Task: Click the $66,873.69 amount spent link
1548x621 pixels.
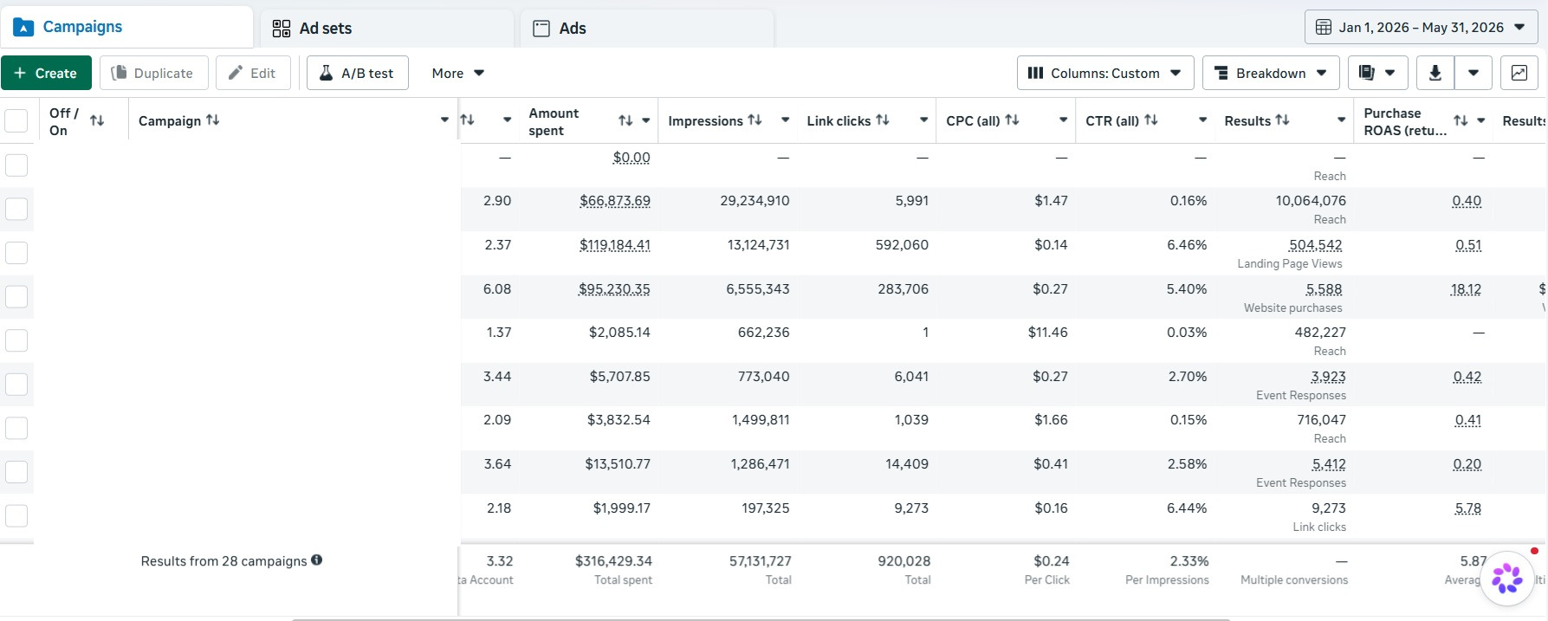Action: coord(615,201)
